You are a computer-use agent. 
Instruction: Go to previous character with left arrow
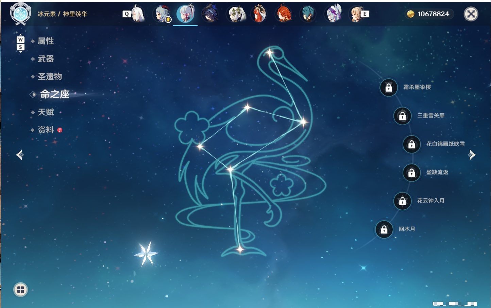coord(20,155)
